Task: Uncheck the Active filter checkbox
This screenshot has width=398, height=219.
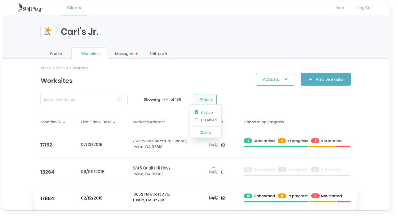Action: click(x=197, y=112)
